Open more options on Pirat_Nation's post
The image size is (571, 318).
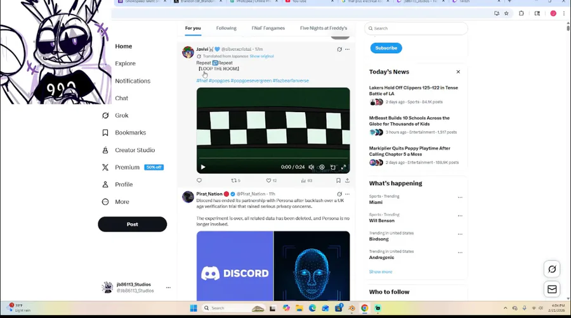pos(348,194)
